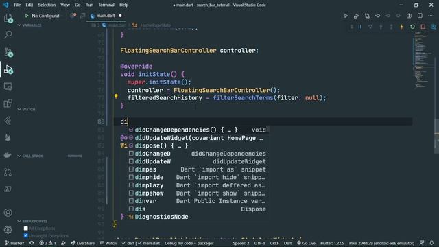Screen dimensions: 439x247
Task: Open the Remote Explorer view
Action: (x=8, y=86)
